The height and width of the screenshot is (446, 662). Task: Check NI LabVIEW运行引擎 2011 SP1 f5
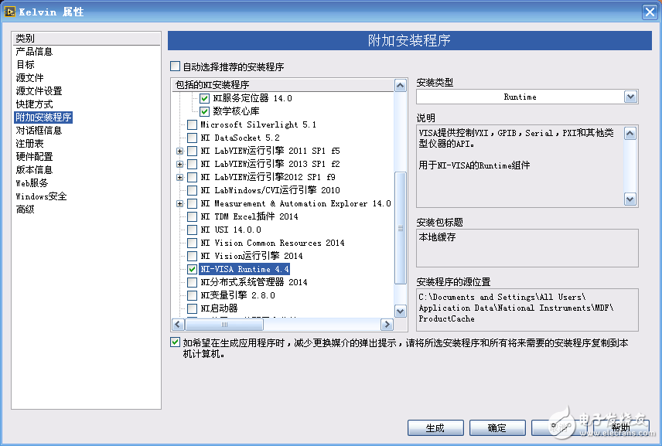coord(192,151)
